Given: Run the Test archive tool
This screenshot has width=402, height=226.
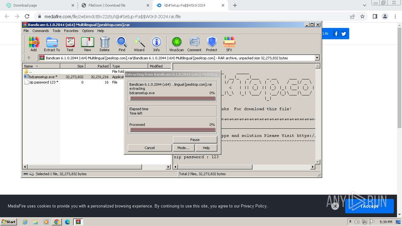Looking at the screenshot, I should click(x=70, y=44).
